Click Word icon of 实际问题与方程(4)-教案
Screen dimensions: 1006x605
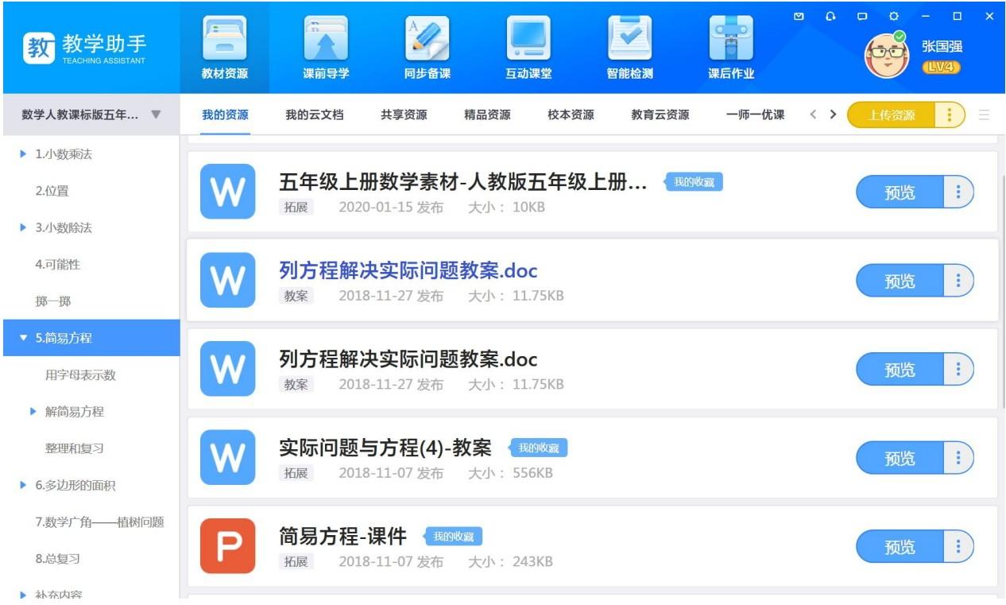[x=228, y=458]
